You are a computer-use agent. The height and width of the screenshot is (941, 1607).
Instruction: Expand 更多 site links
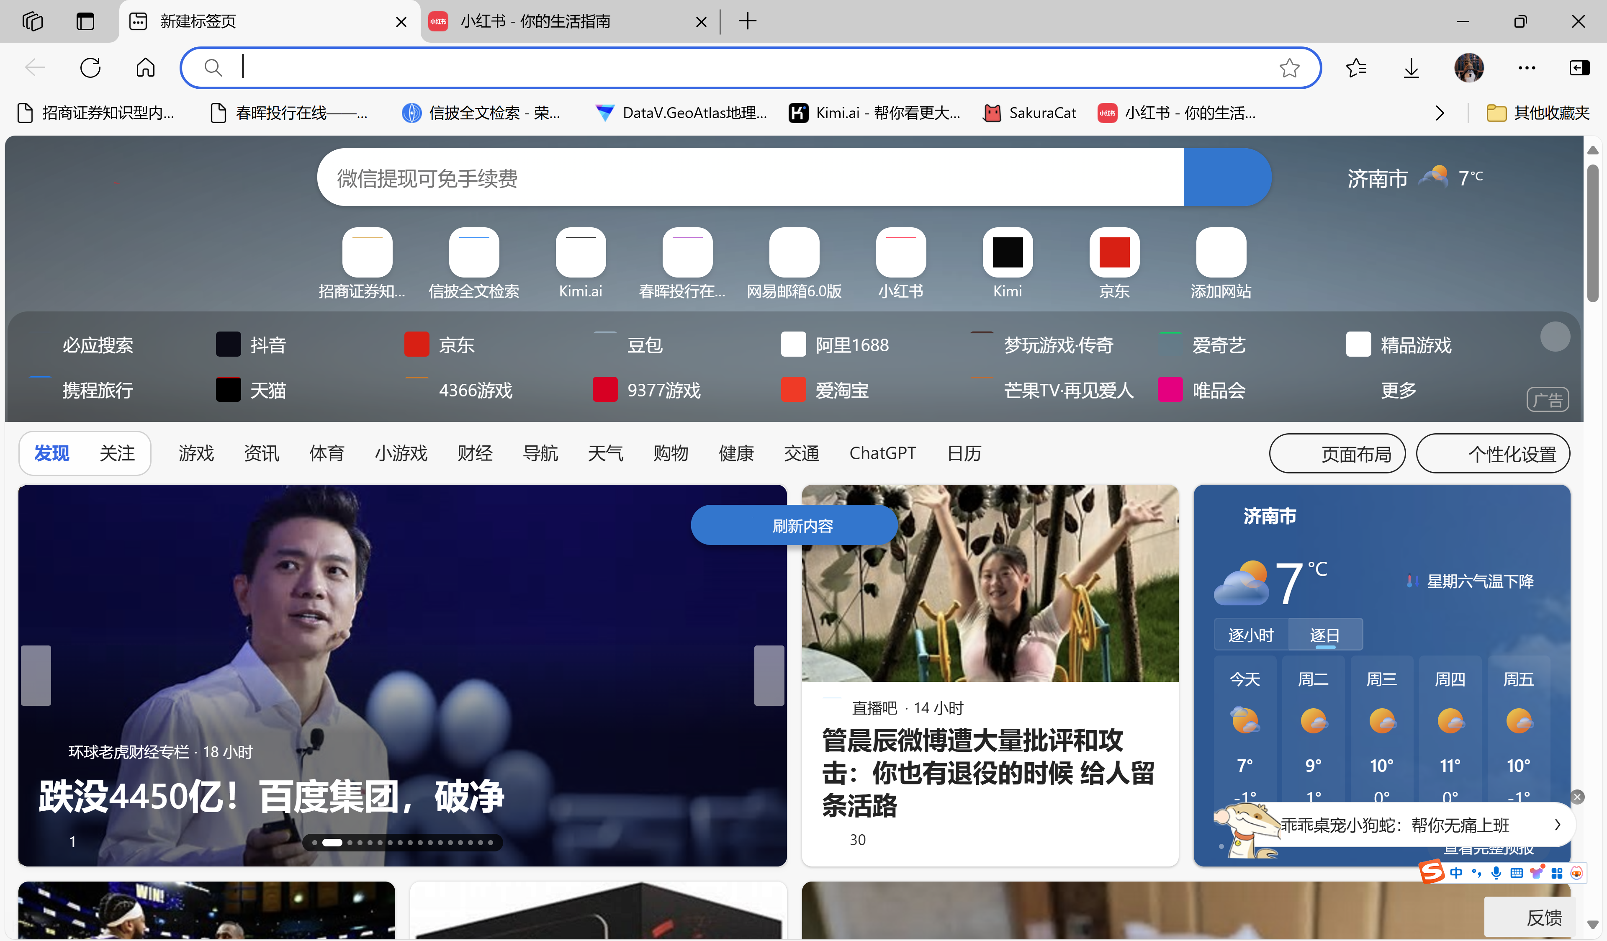pos(1399,390)
